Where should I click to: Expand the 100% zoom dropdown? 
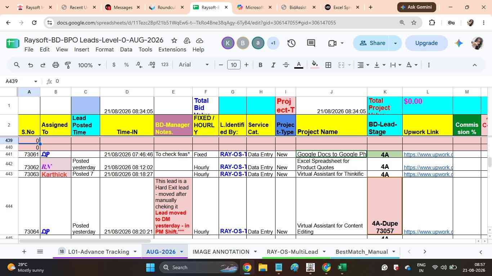[89, 65]
